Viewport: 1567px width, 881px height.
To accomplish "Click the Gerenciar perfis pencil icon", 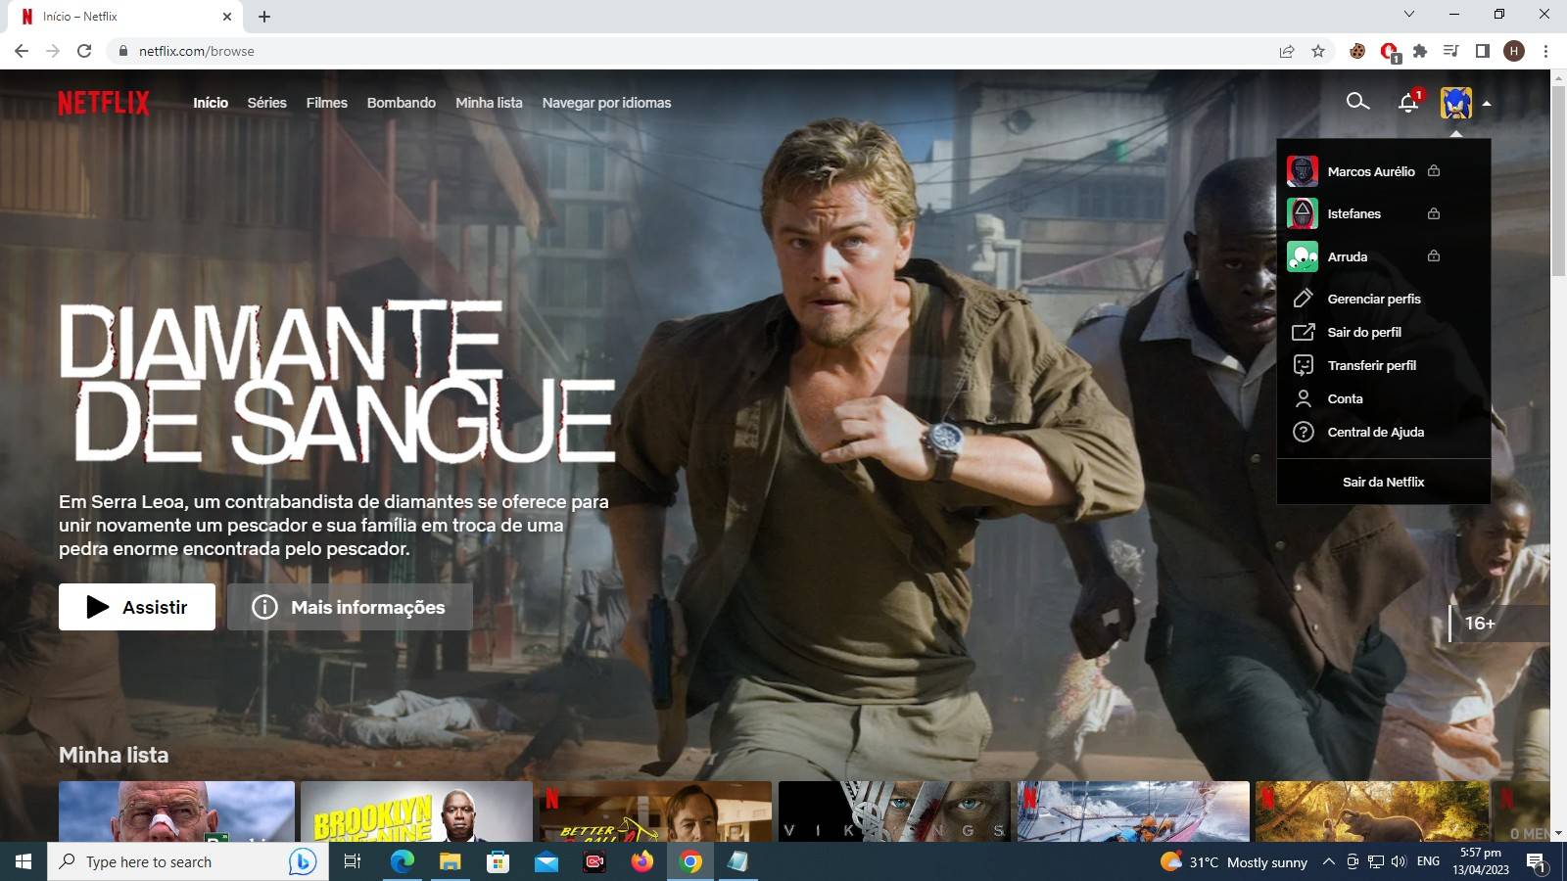I will (1303, 299).
